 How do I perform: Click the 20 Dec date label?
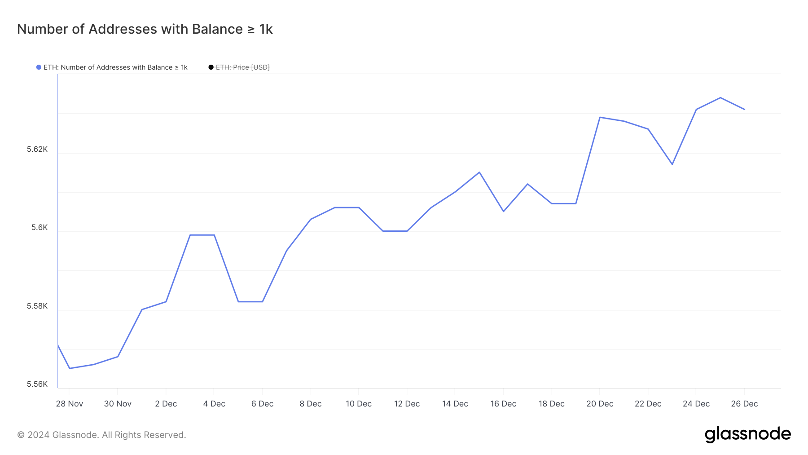coord(600,404)
